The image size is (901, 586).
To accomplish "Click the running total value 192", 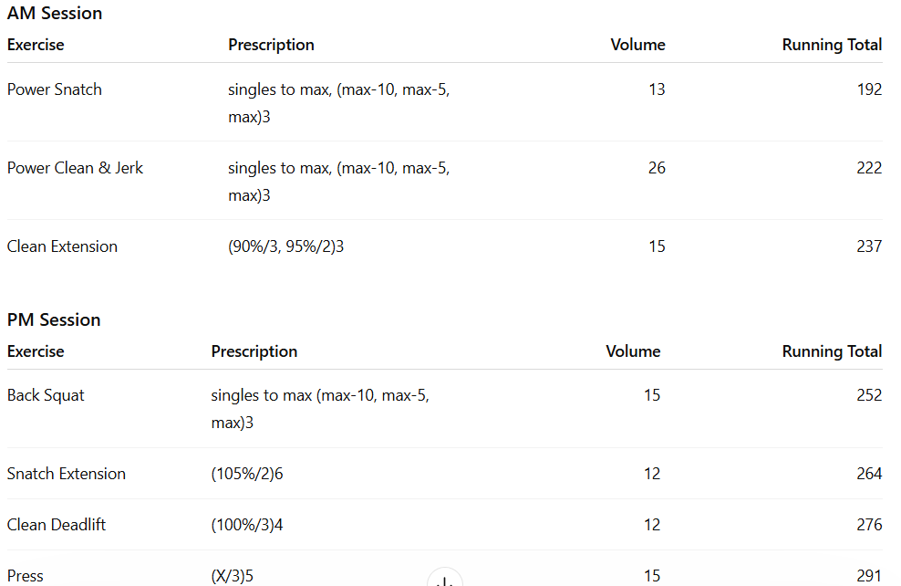I will pyautogui.click(x=869, y=89).
